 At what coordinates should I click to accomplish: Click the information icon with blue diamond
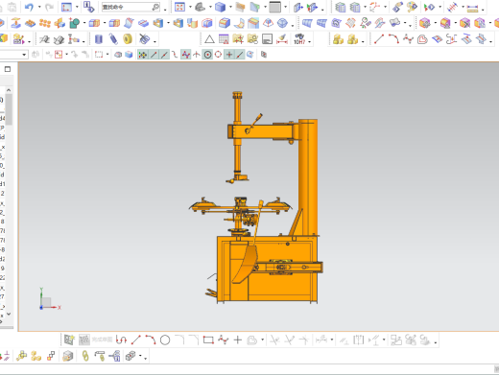(88, 7)
